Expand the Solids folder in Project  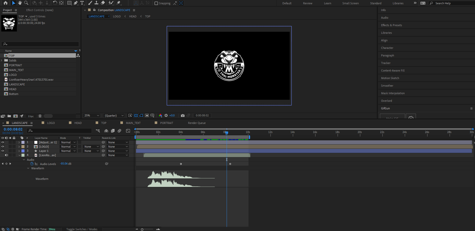[x=2, y=60]
